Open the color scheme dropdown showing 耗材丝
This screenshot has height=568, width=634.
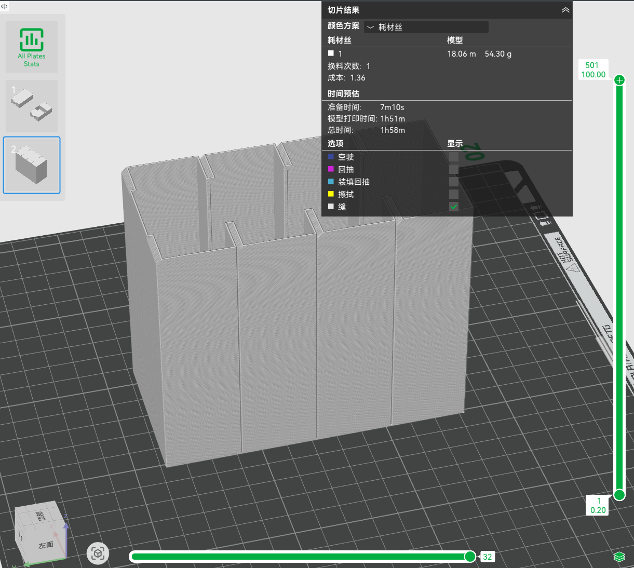(x=426, y=27)
